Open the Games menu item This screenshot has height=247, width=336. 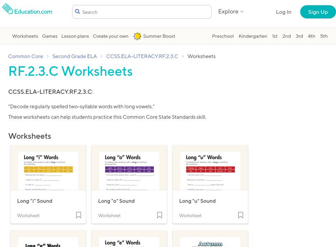pos(50,37)
